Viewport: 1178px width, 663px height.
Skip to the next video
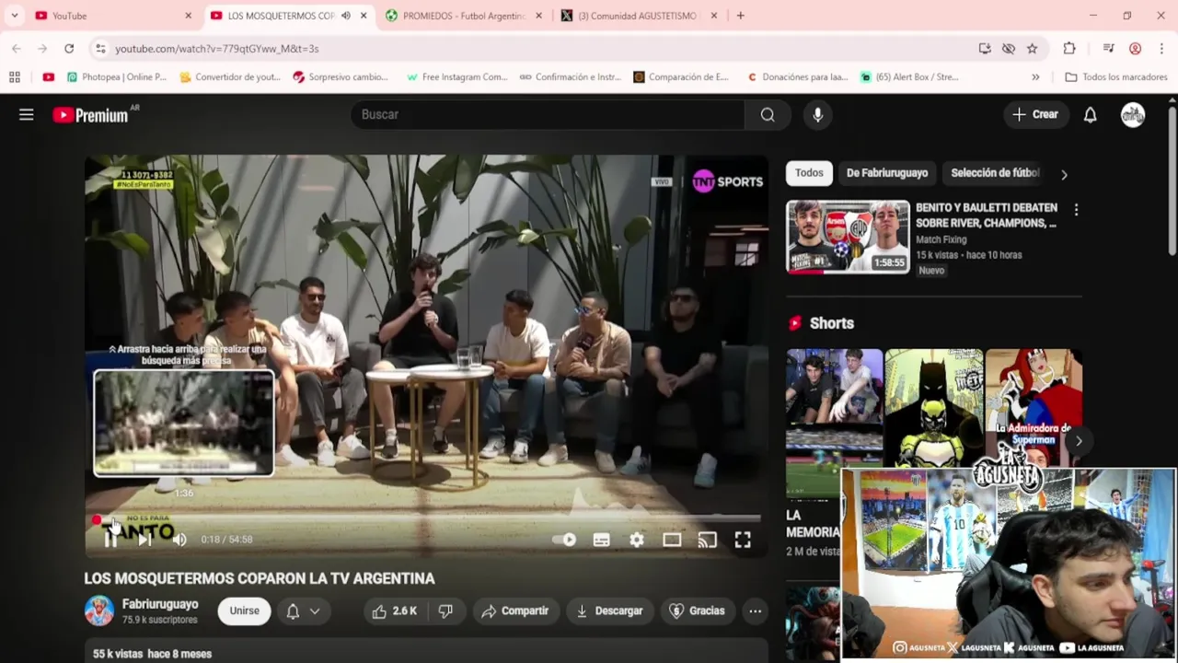(x=144, y=540)
